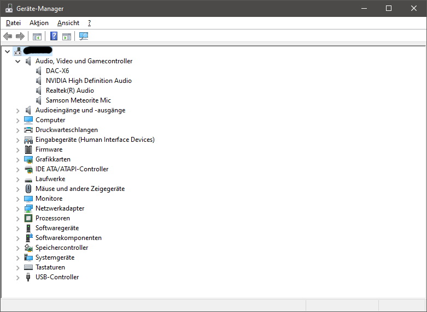427x312 pixels.
Task: Expand the Firmware category
Action: tap(17, 150)
